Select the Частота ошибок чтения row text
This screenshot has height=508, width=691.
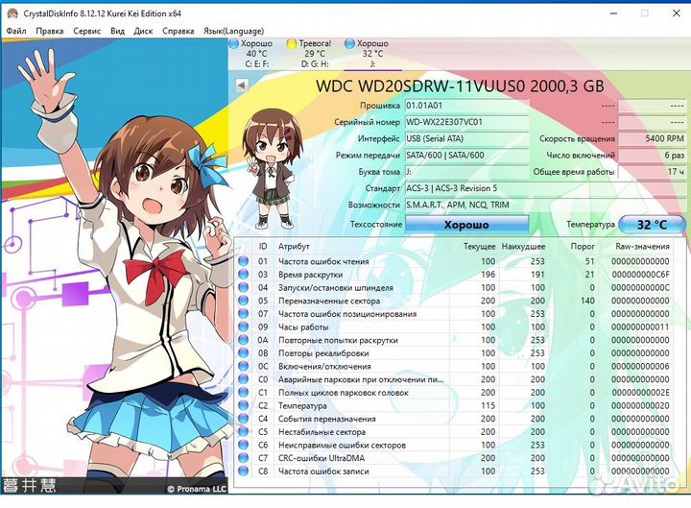(323, 261)
